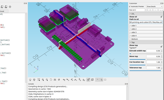Open the preset options button labeled with dots
This screenshot has height=100, width=164.
pos(161,10)
